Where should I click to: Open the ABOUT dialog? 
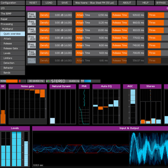[x=127, y=3]
